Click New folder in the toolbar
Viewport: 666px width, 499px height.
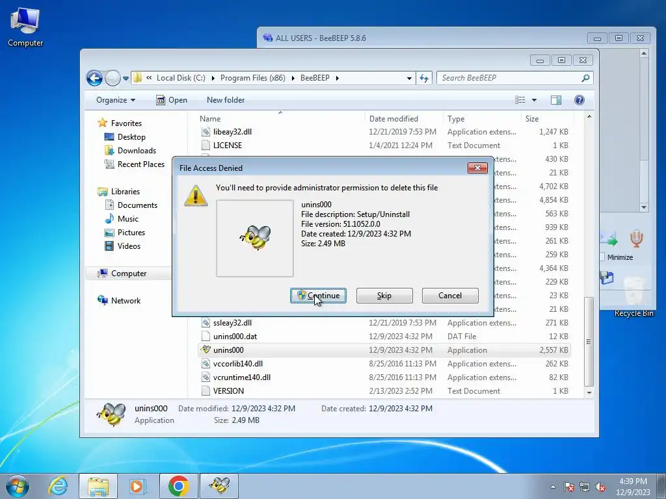click(226, 100)
